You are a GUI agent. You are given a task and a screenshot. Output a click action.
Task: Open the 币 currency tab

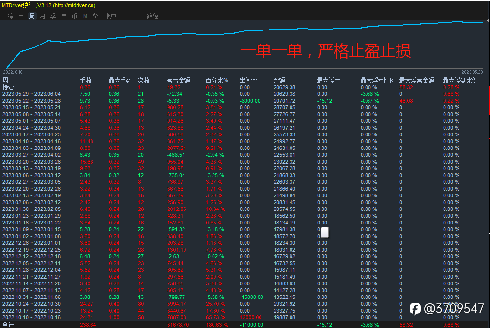point(75,16)
